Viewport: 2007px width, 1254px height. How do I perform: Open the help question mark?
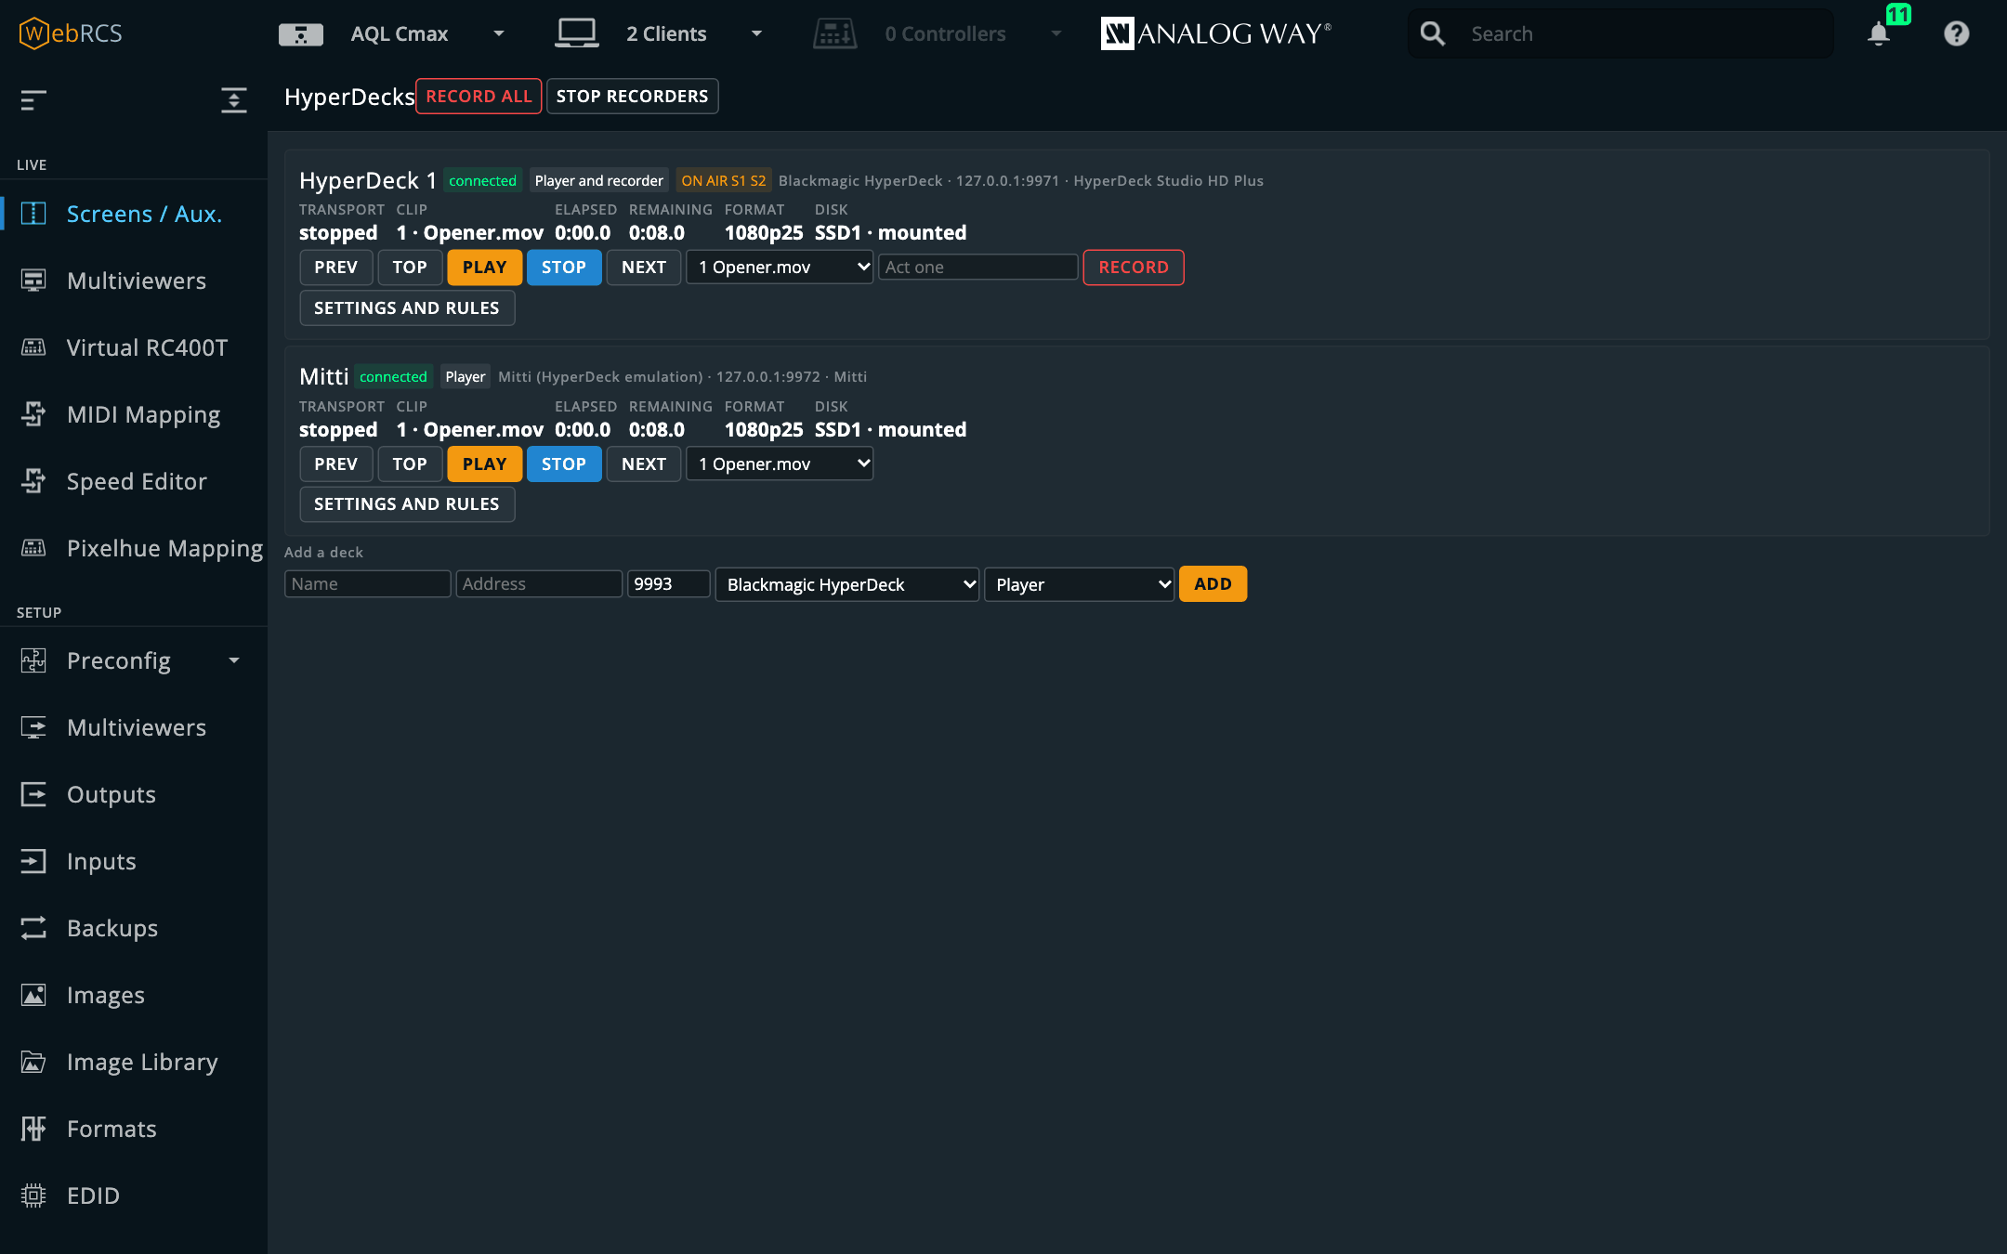tap(1957, 33)
